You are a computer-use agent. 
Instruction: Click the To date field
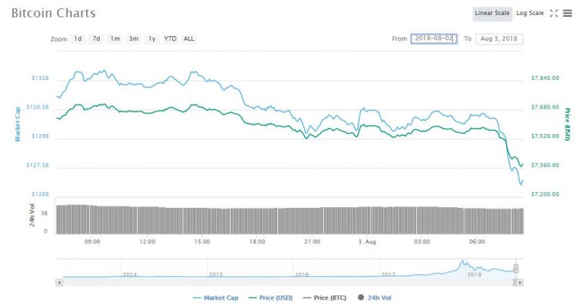tap(500, 38)
